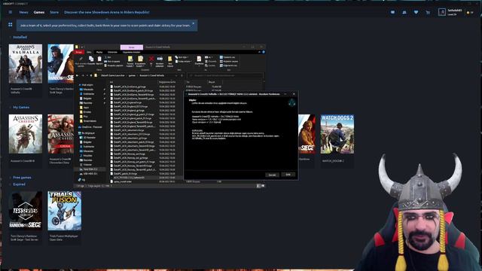Open the Ubisoft Connect hamburger menu

10,12
